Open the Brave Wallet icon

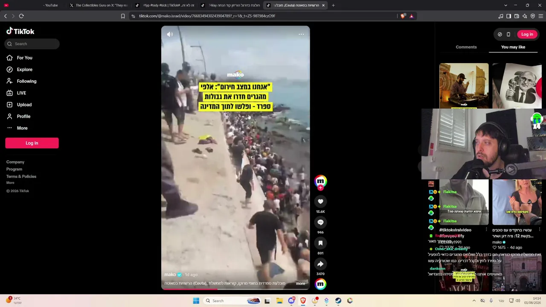pos(517,16)
